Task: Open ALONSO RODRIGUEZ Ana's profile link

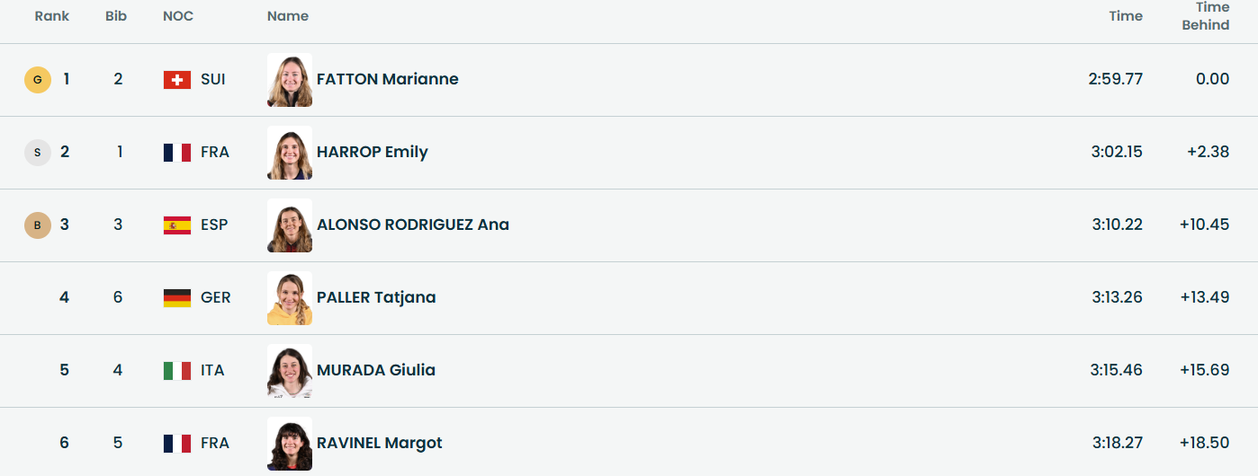Action: (x=412, y=225)
